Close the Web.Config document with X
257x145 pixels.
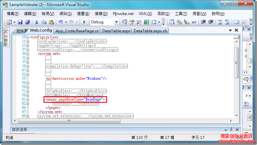[236, 30]
